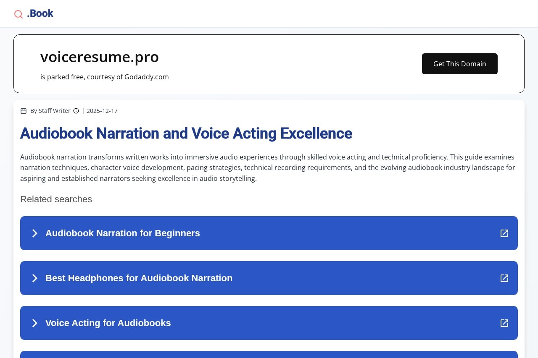Click the calendar icon in the byline

click(24, 110)
